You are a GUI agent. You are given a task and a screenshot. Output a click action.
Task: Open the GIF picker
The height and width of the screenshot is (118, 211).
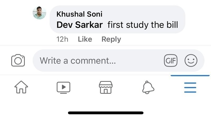coord(171,61)
